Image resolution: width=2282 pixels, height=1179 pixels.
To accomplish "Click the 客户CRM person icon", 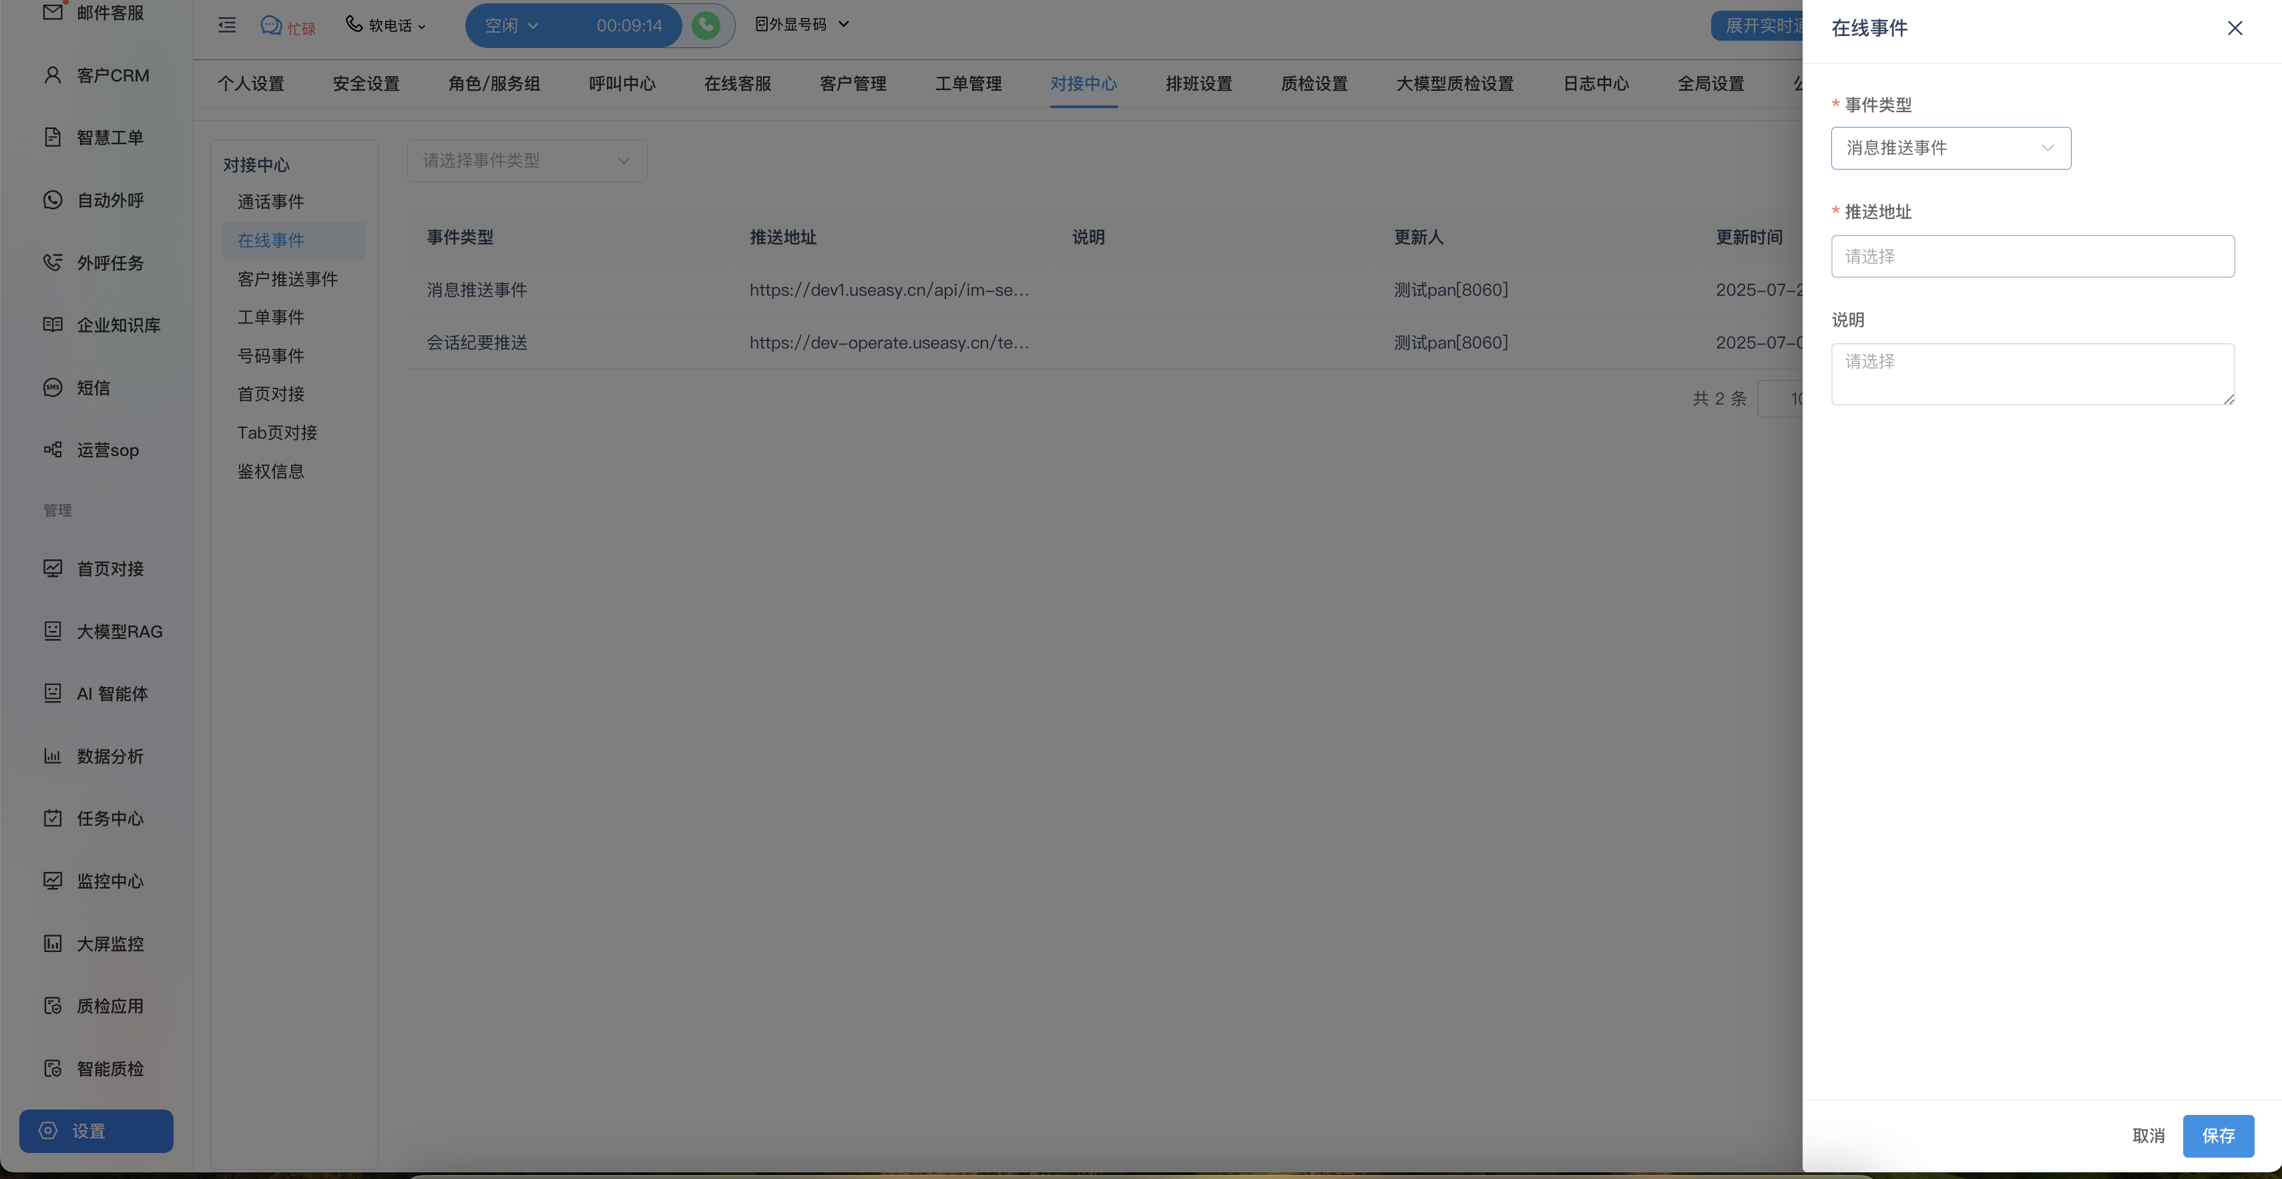I will point(53,75).
